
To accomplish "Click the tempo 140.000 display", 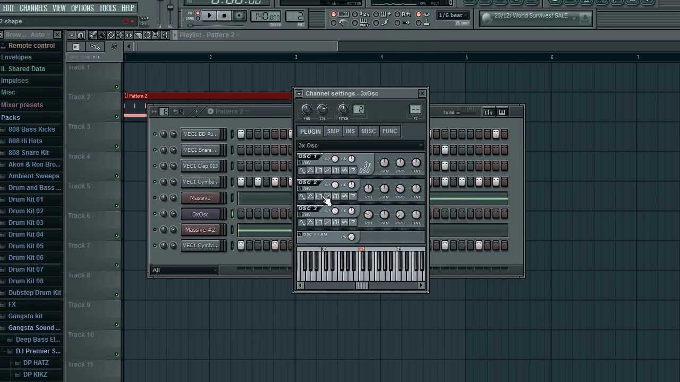I will [x=267, y=16].
